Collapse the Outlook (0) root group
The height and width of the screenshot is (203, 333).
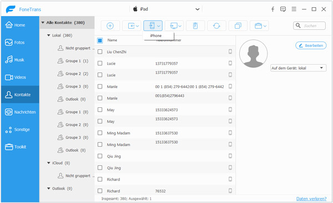(49, 189)
